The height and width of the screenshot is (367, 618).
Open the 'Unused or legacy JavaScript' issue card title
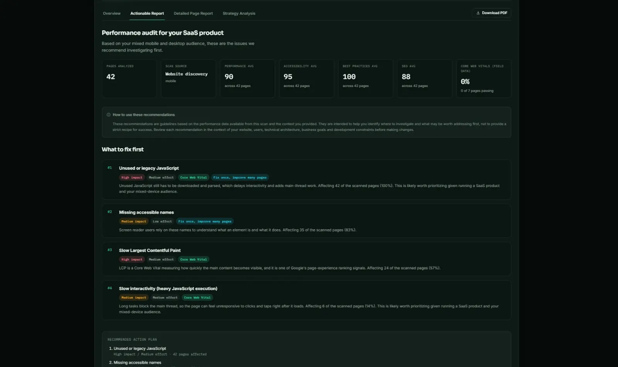click(x=149, y=168)
